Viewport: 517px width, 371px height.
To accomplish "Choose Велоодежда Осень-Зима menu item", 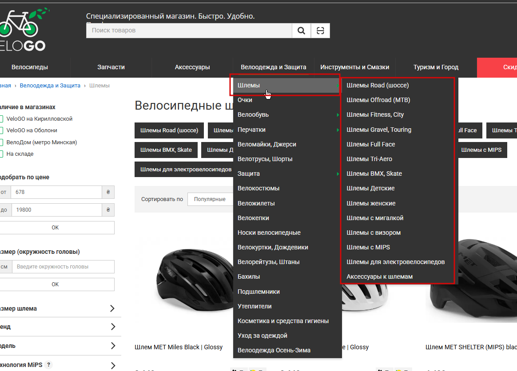I will click(x=287, y=350).
